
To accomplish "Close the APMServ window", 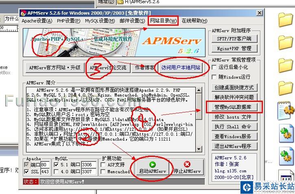I will coord(260,13).
